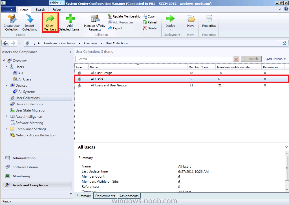Collapse the All Users details pane
This screenshot has height=205, width=289.
[x=286, y=147]
